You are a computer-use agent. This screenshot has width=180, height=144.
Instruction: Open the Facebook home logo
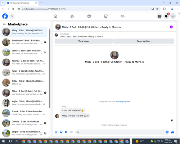(x=5, y=16)
